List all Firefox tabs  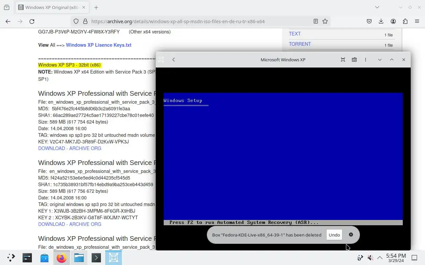coord(377,7)
